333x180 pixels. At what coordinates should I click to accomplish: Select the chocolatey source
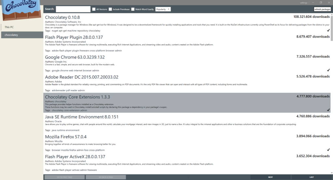[x=22, y=35]
